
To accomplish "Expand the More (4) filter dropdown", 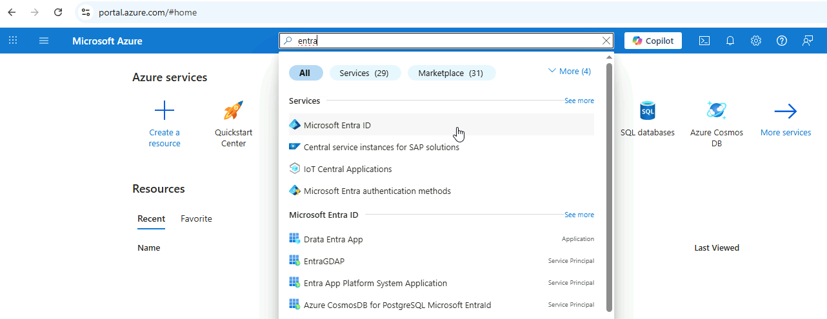I will [569, 72].
